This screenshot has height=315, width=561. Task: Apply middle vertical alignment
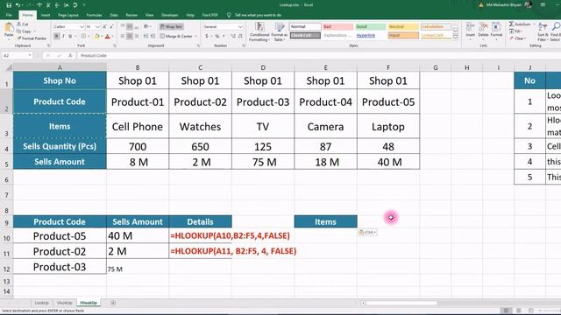click(x=130, y=27)
